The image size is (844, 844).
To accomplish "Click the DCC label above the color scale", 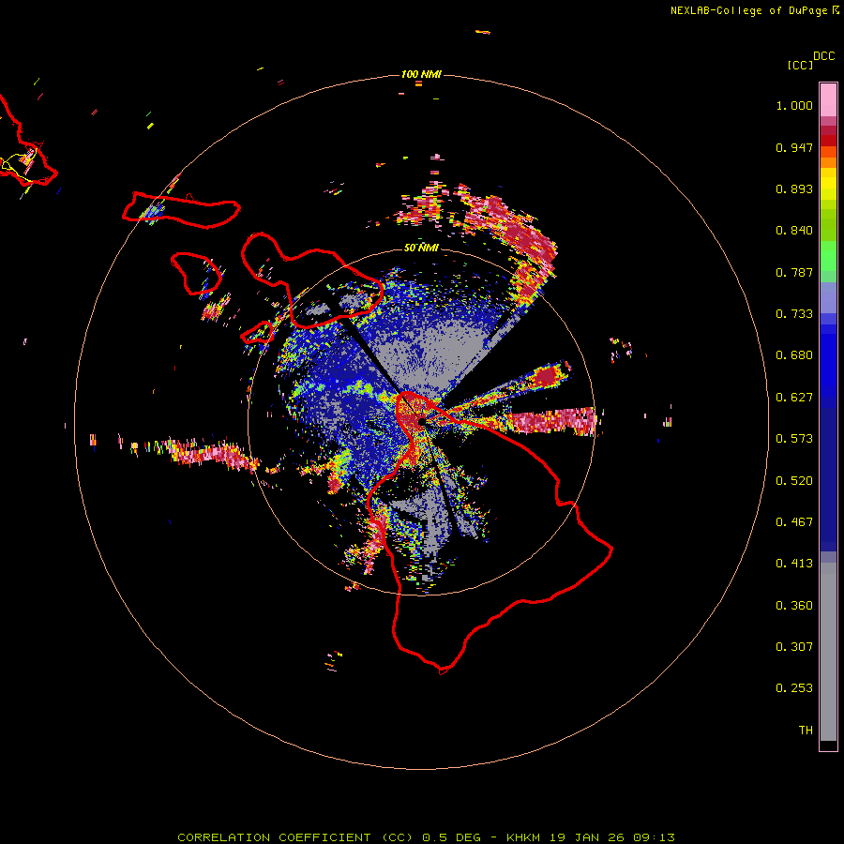I will pos(824,56).
